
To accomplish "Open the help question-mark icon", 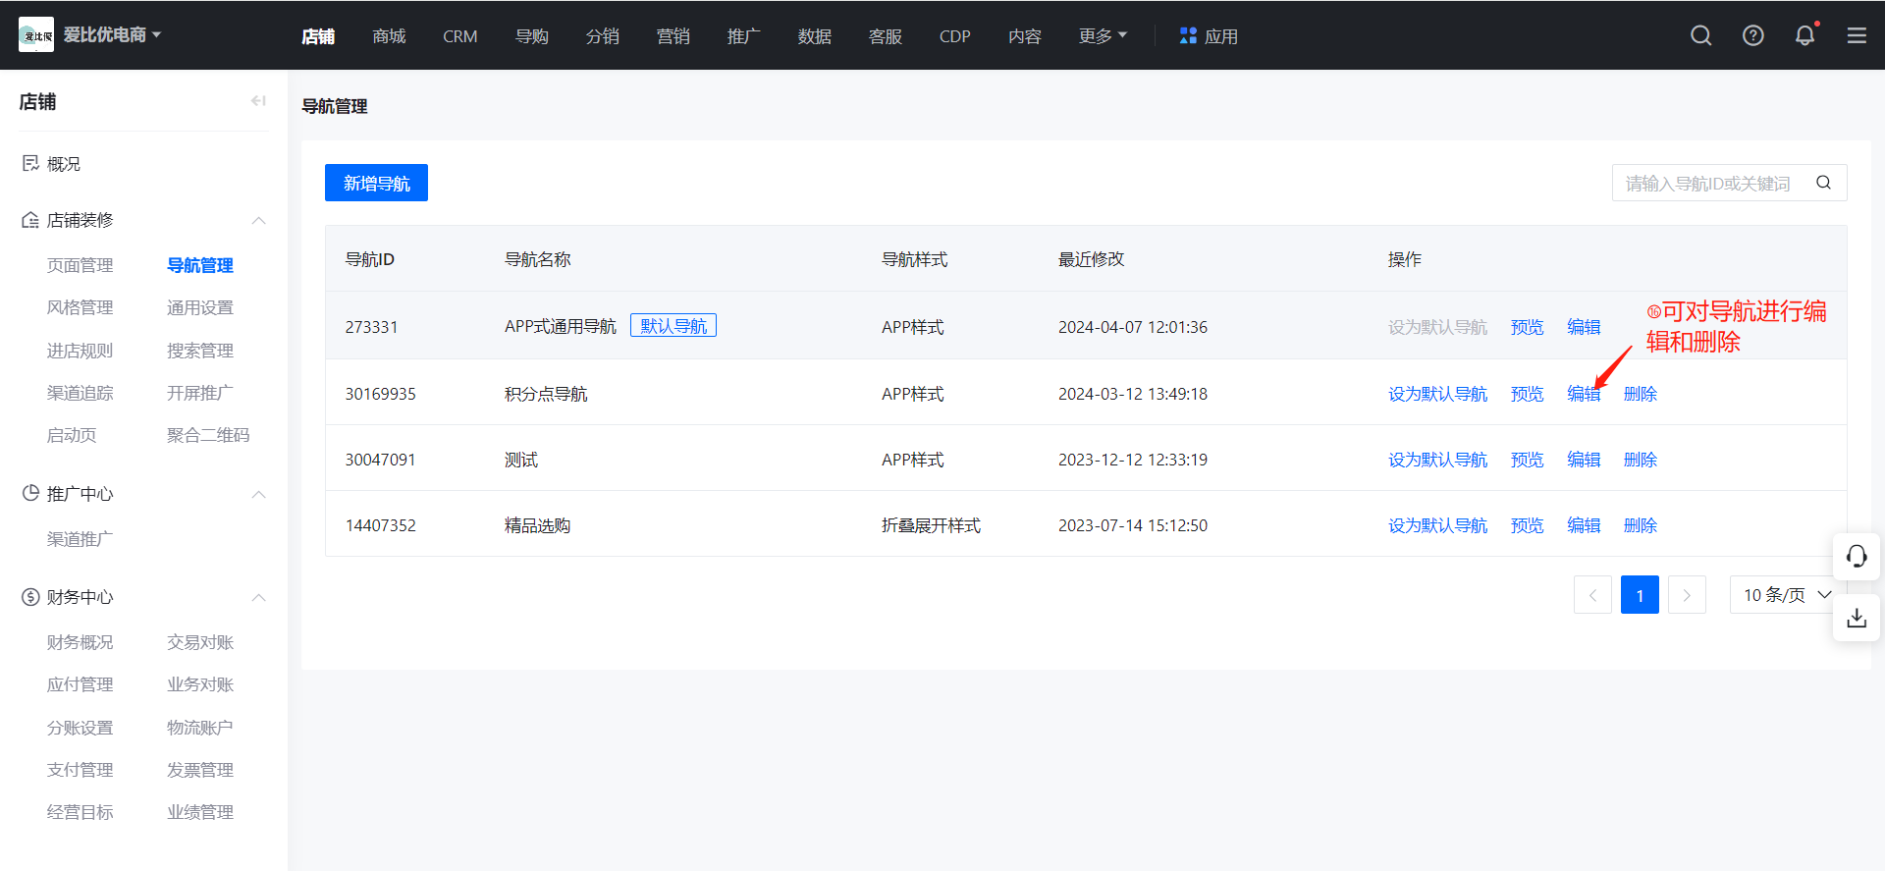I will tap(1752, 35).
